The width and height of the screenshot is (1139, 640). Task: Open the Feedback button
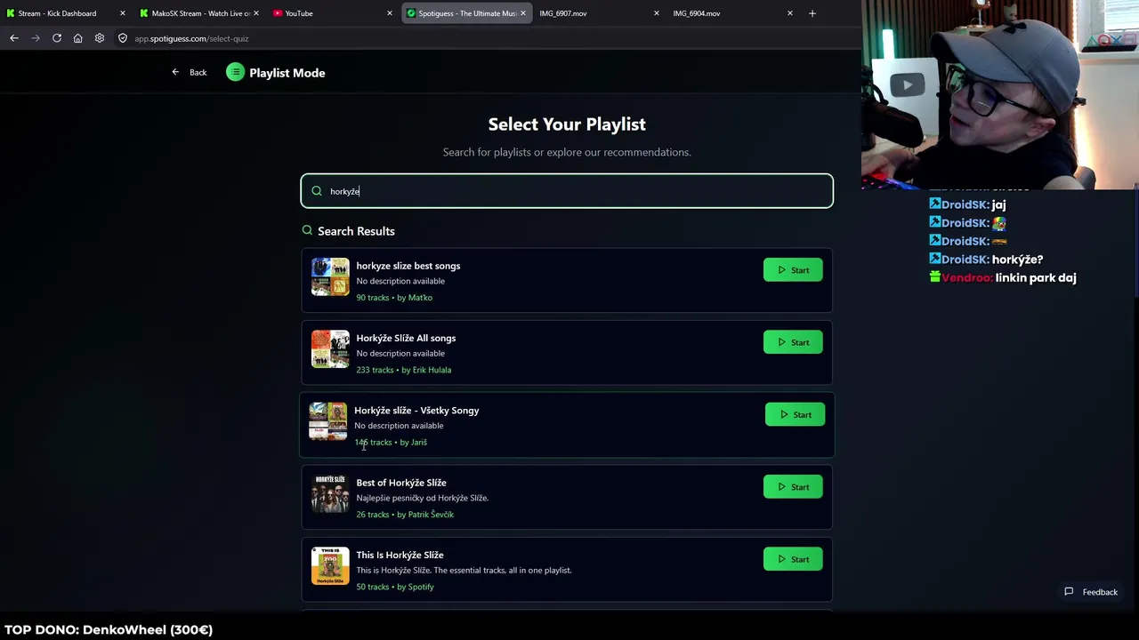coord(1092,592)
